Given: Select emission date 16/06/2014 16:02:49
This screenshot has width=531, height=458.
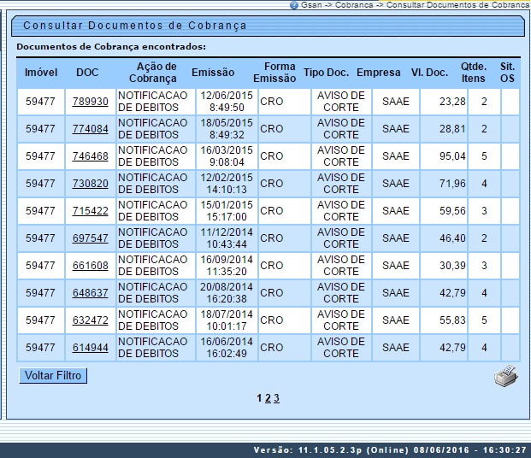Looking at the screenshot, I should [x=227, y=348].
